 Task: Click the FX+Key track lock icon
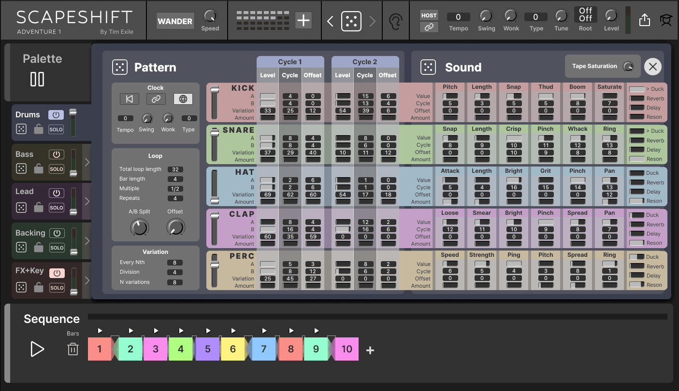(x=39, y=287)
